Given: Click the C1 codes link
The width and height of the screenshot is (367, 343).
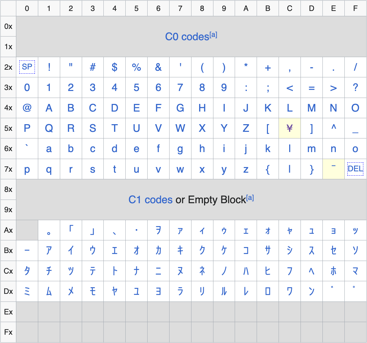Looking at the screenshot, I should [x=150, y=200].
